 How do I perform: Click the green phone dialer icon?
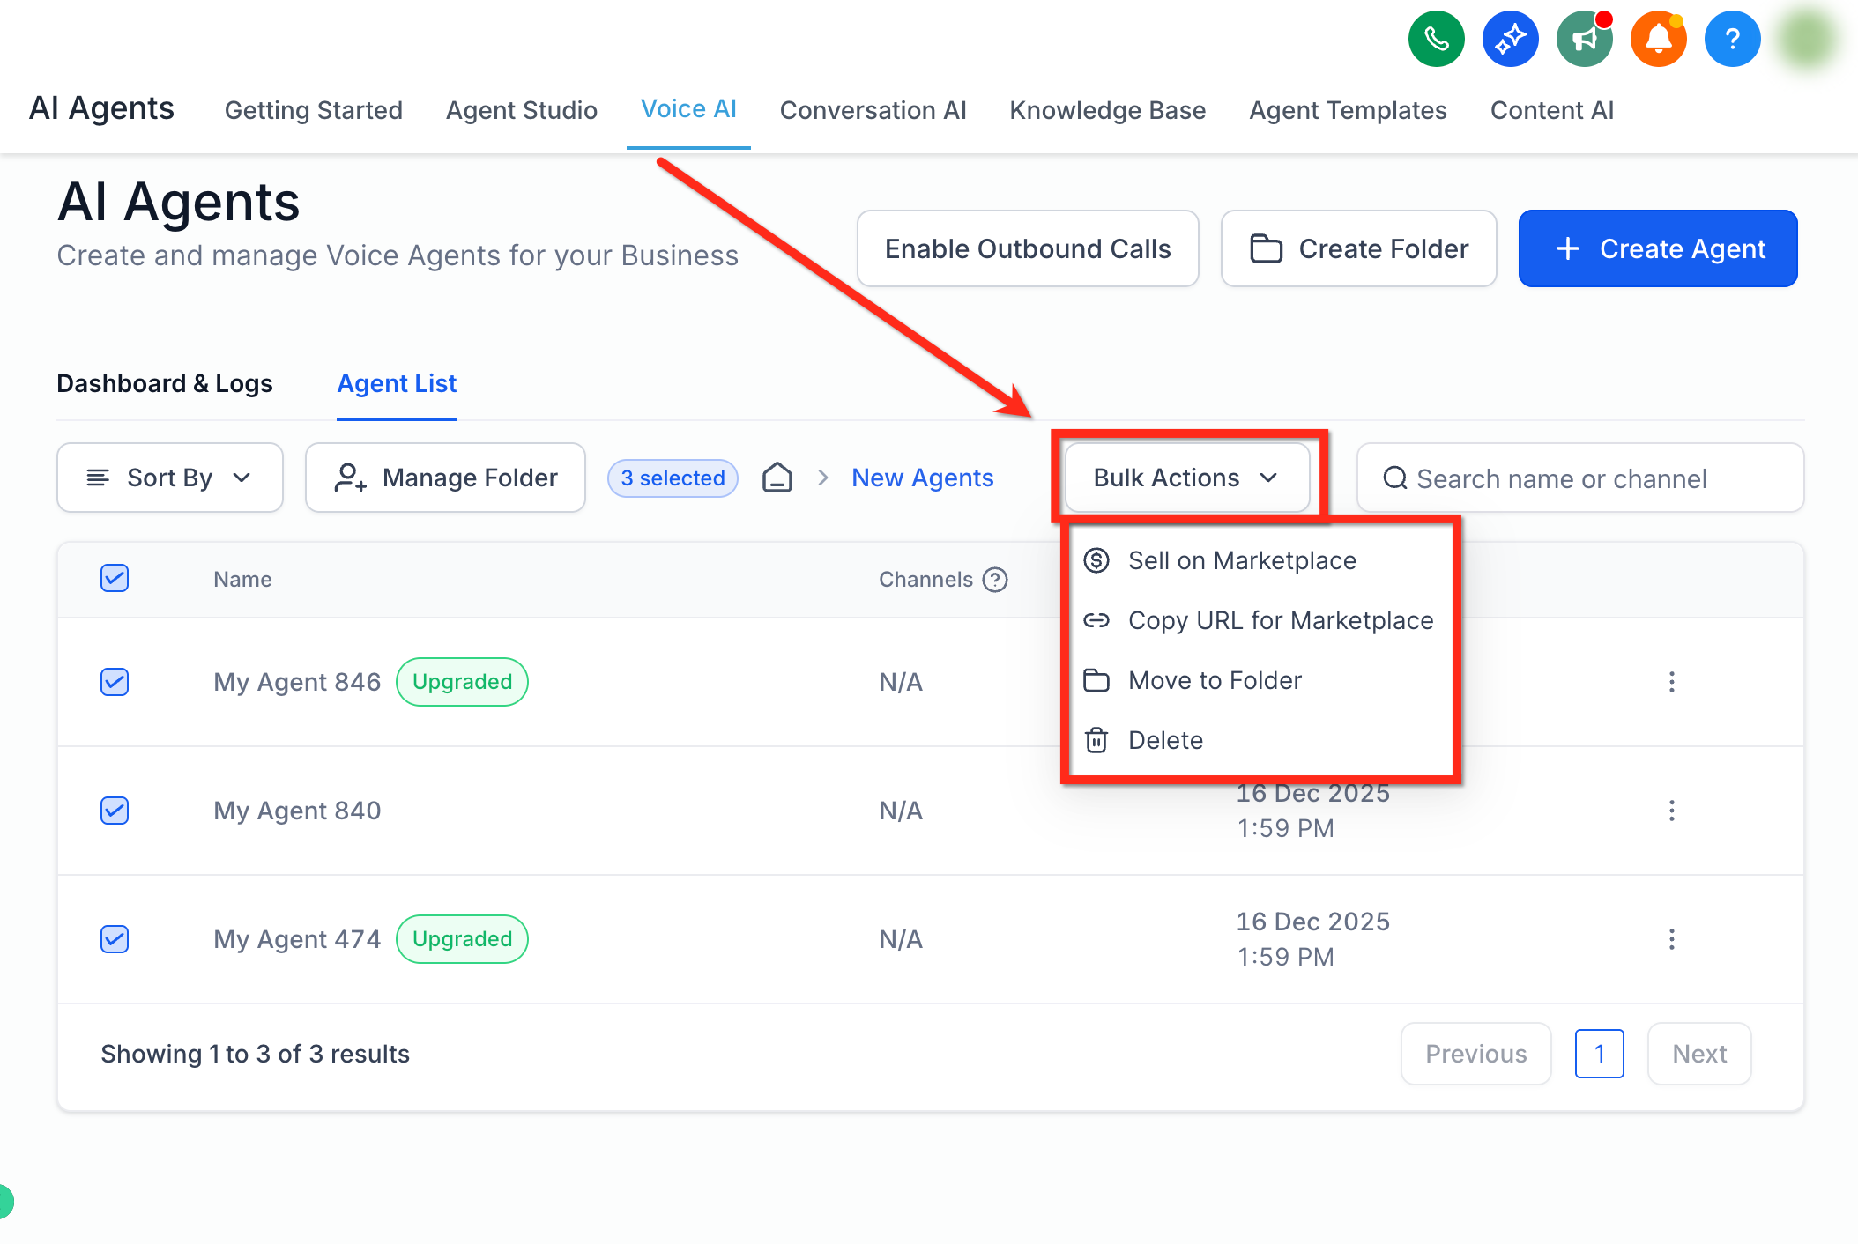point(1436,39)
